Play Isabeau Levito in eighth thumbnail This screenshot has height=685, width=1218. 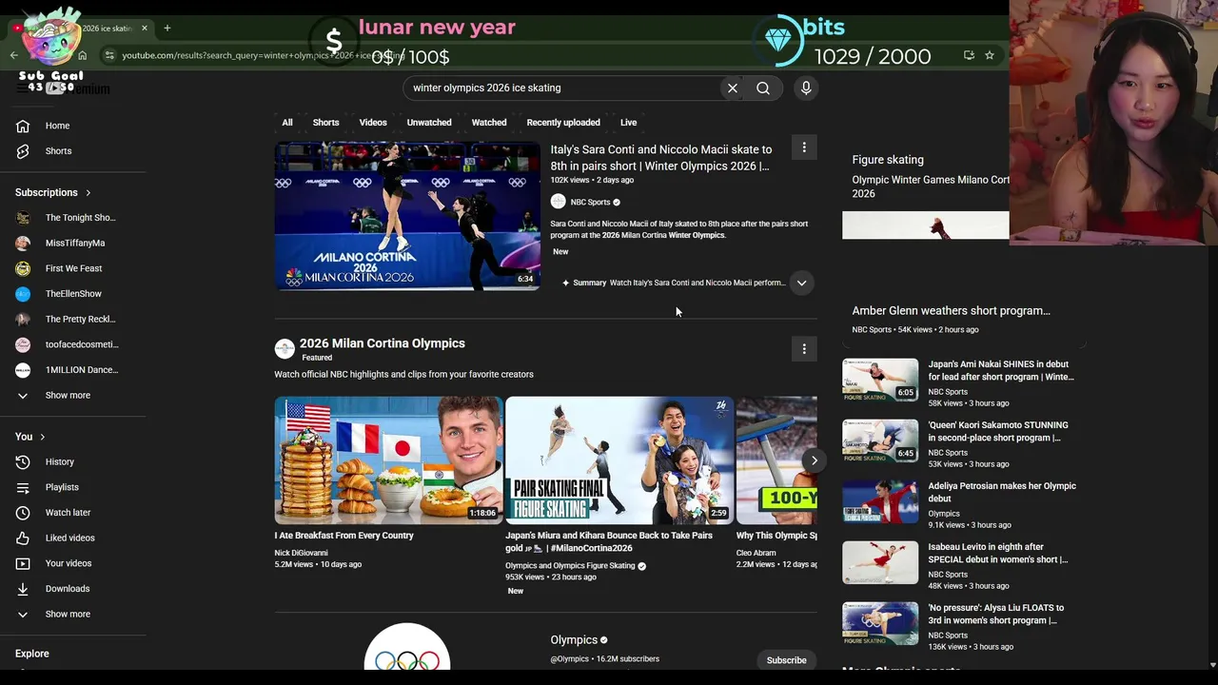click(x=880, y=562)
